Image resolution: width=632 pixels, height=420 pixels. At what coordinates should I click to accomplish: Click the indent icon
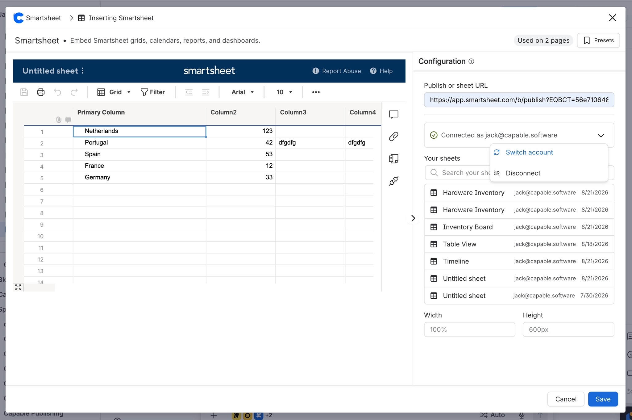point(206,92)
